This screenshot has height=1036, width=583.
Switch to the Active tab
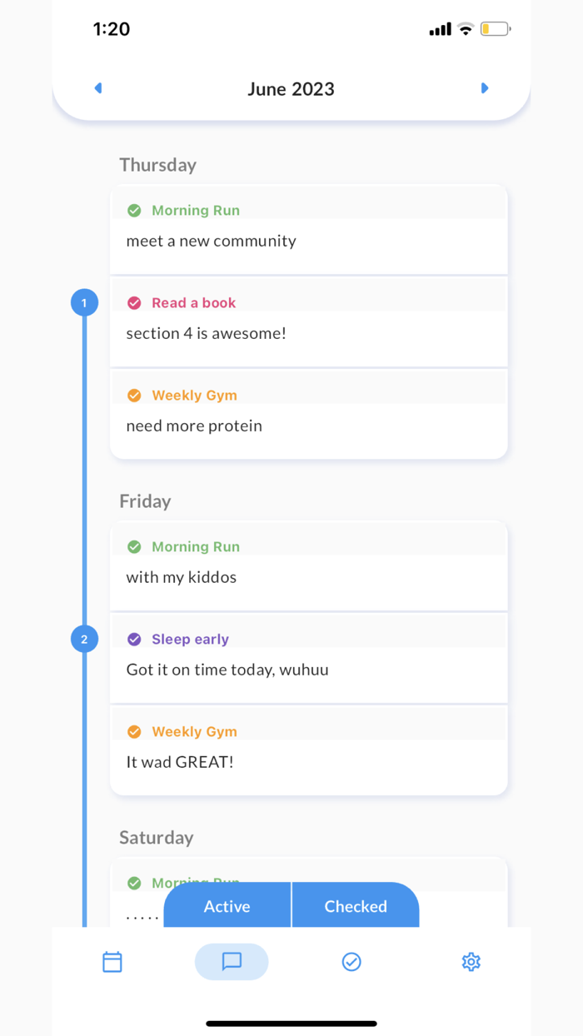pos(227,906)
